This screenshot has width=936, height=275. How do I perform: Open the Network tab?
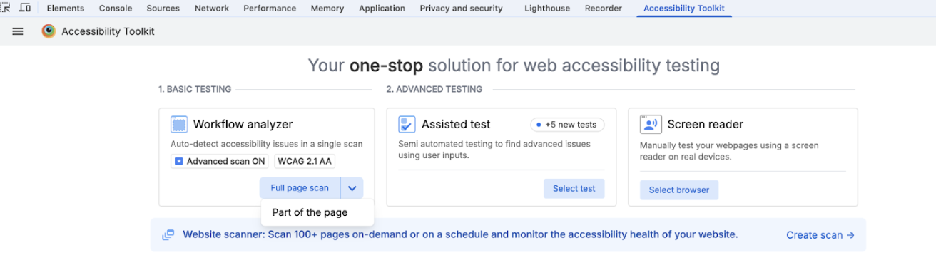[x=212, y=9]
